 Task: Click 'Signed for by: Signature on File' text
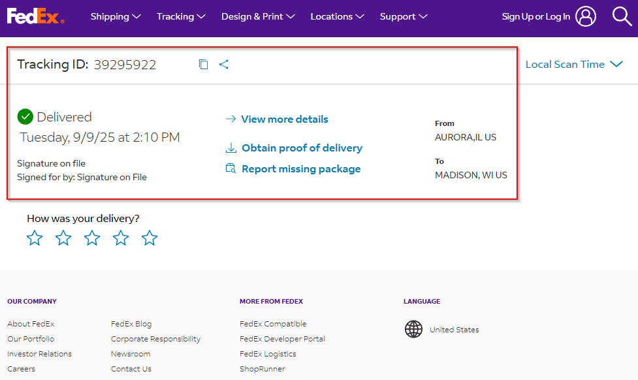click(82, 177)
